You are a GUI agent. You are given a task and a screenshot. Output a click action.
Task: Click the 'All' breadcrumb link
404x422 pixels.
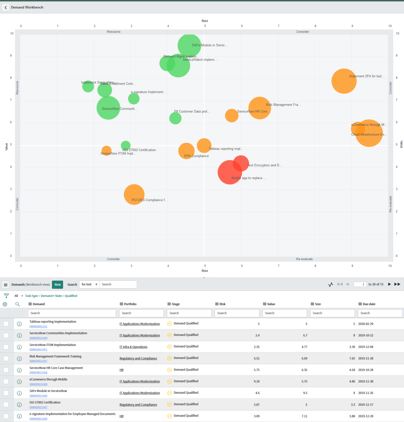pyautogui.click(x=16, y=296)
